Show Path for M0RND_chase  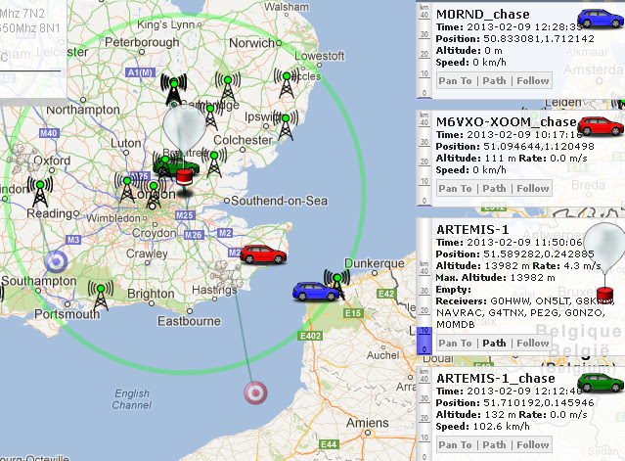(494, 81)
